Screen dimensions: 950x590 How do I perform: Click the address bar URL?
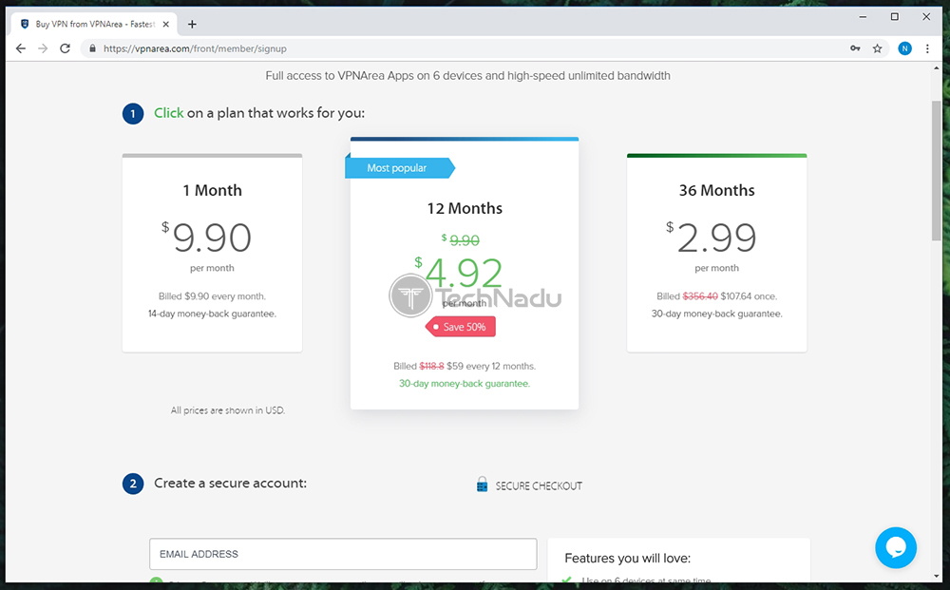click(195, 48)
